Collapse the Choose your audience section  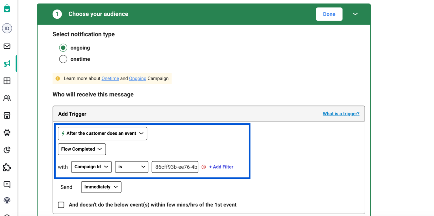click(355, 14)
